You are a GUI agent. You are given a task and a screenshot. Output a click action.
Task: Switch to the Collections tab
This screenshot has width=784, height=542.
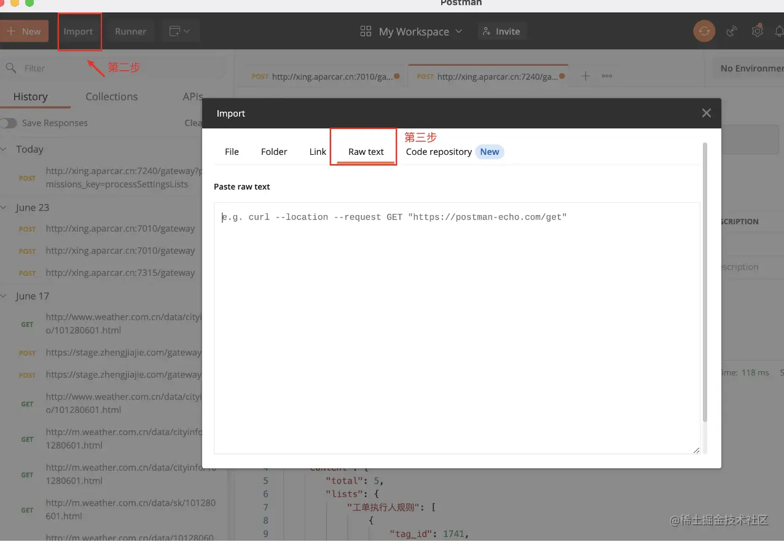tap(111, 96)
